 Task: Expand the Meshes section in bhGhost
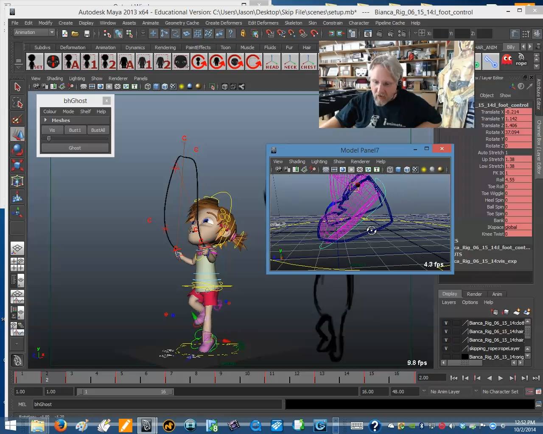pyautogui.click(x=45, y=120)
